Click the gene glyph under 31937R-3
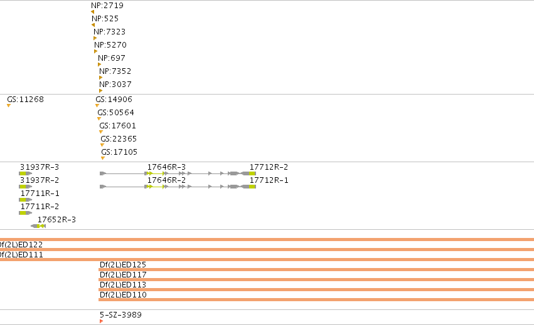This screenshot has width=534, height=325. point(26,173)
